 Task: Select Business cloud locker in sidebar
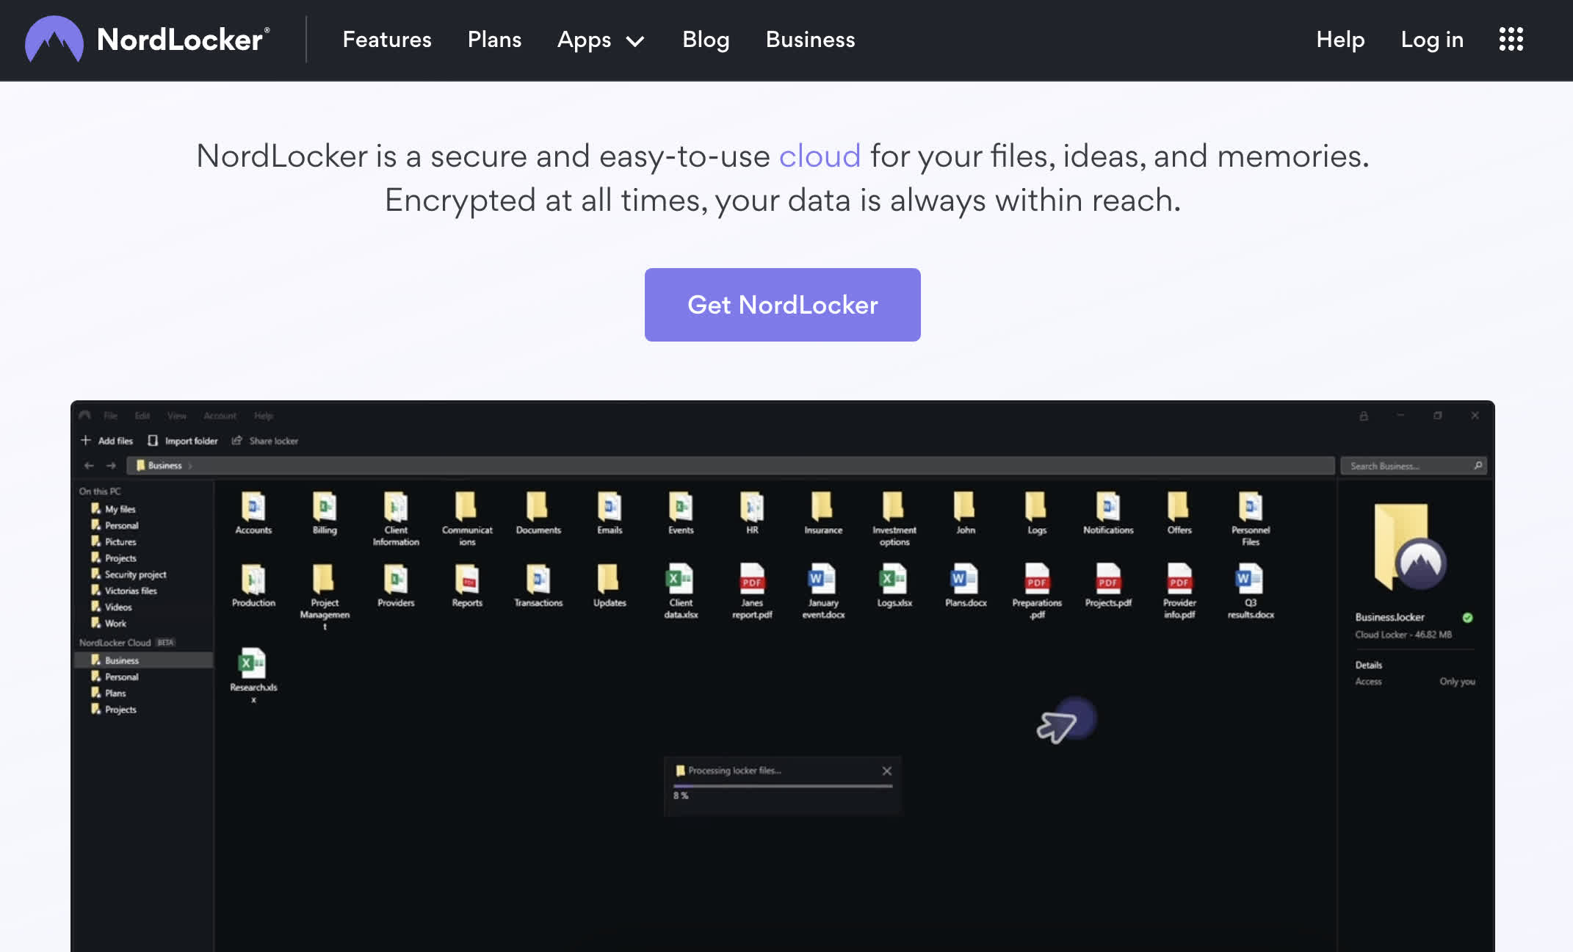pyautogui.click(x=144, y=660)
